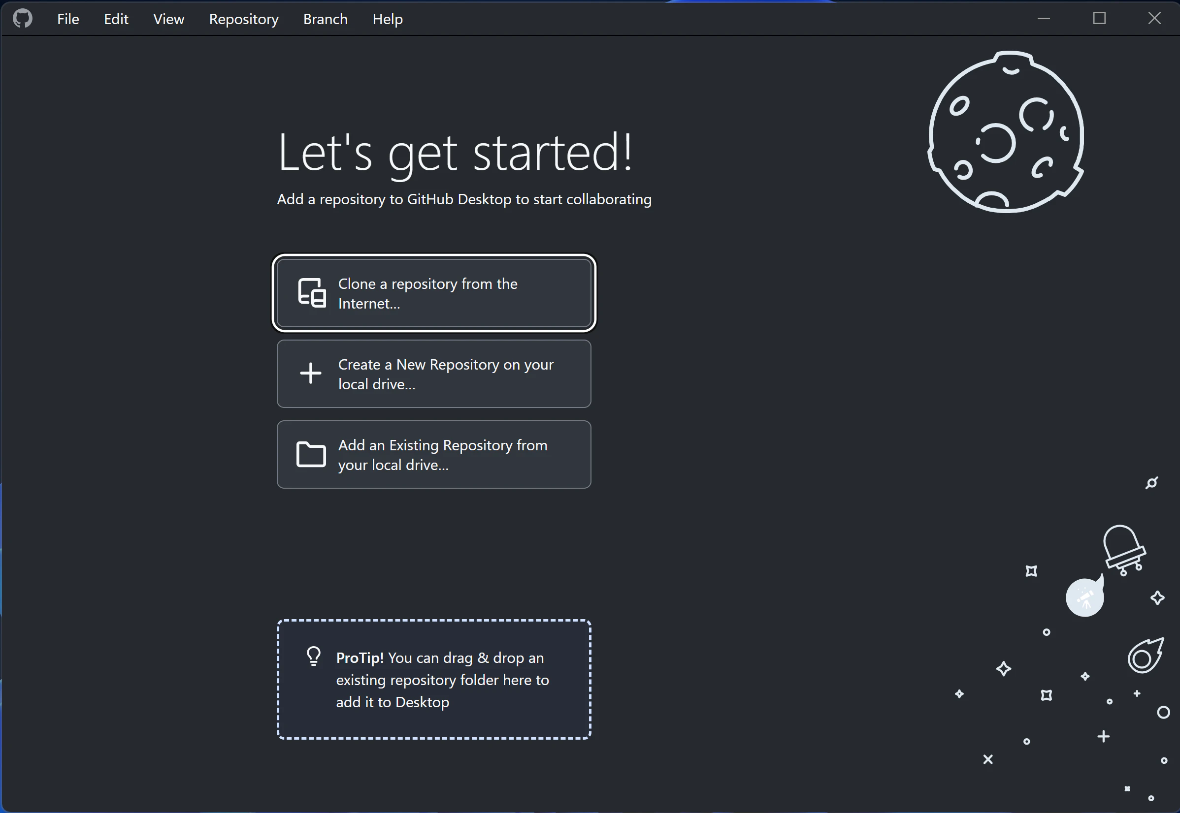
Task: Click the UFO spaceship illustration
Action: (1123, 550)
